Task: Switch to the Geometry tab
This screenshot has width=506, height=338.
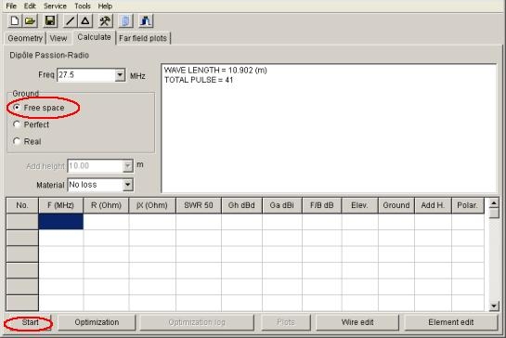Action: [25, 38]
